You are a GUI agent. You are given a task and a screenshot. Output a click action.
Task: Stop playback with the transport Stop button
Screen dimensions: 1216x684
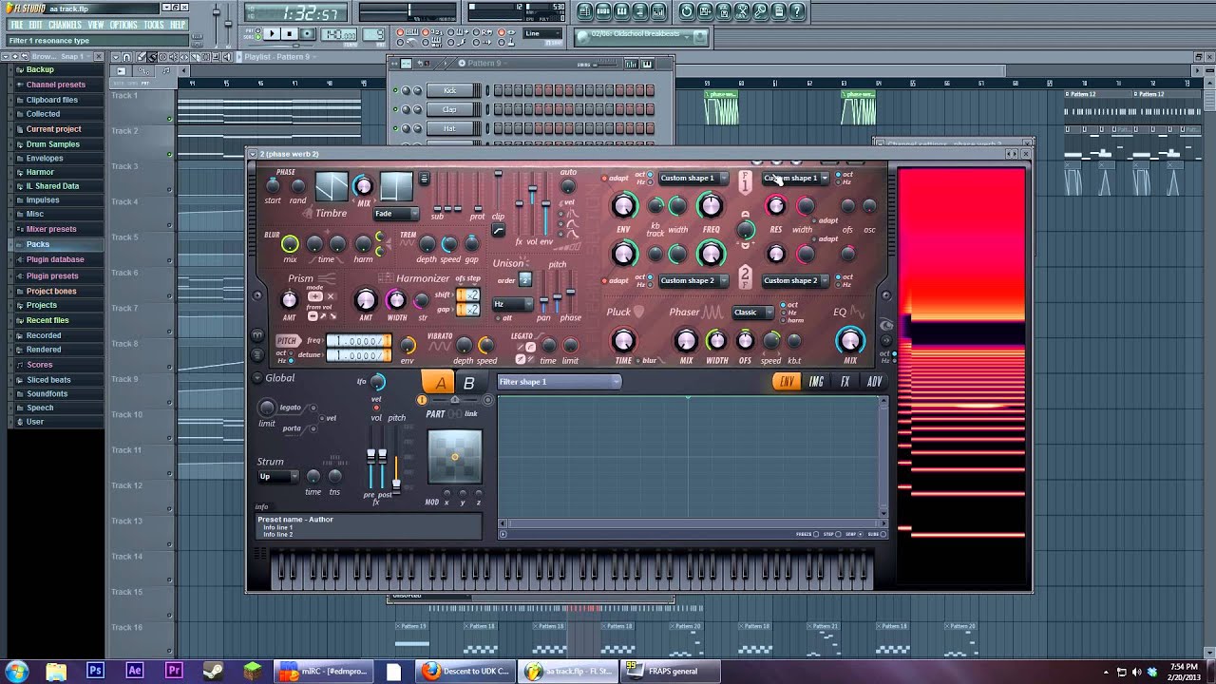point(289,34)
